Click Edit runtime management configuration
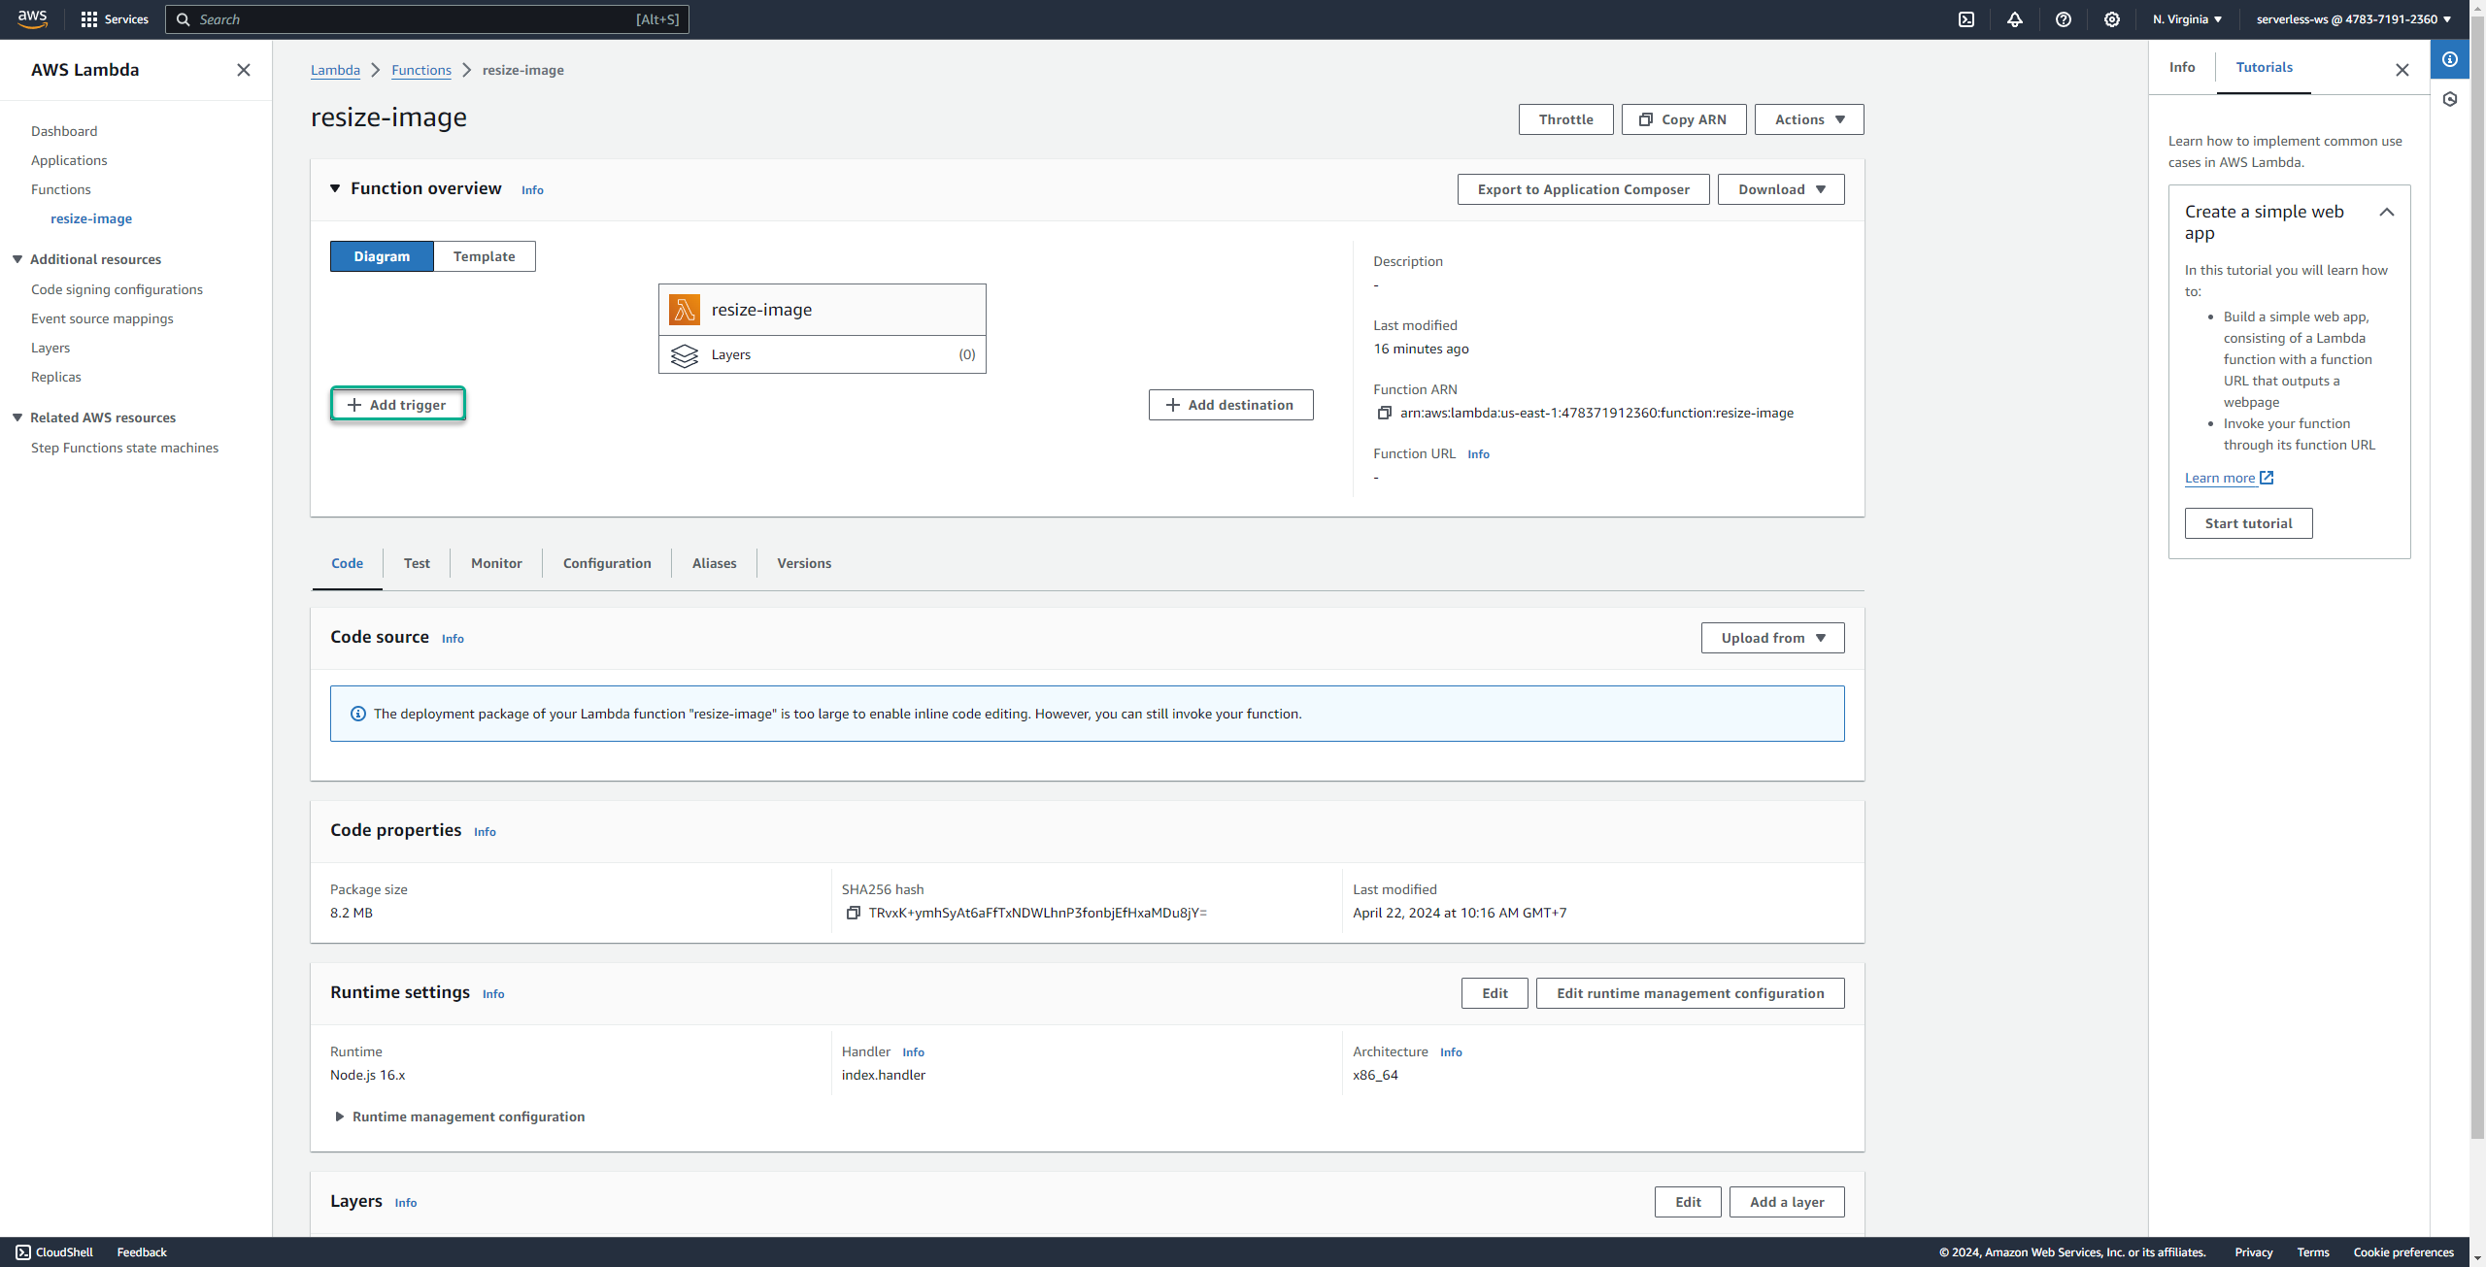Image resolution: width=2486 pixels, height=1267 pixels. 1690,993
